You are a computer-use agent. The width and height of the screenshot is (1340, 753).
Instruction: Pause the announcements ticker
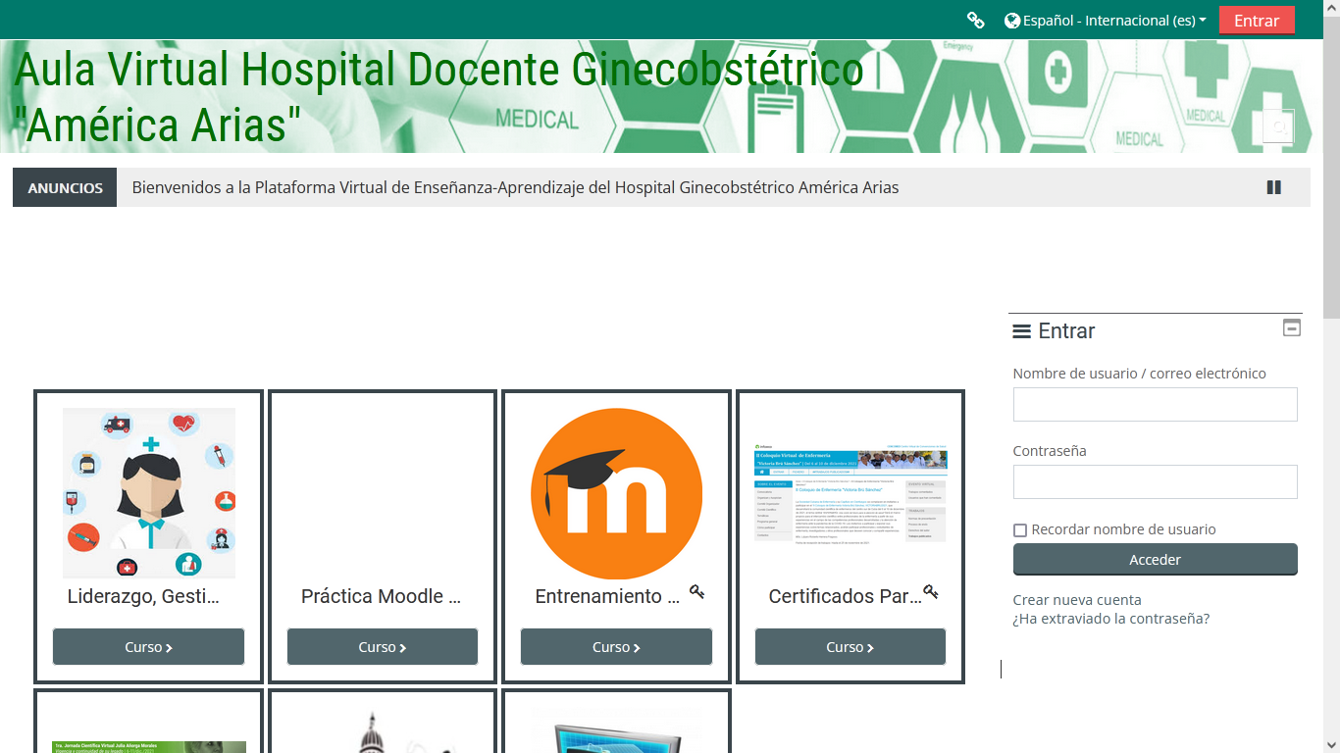[1273, 187]
